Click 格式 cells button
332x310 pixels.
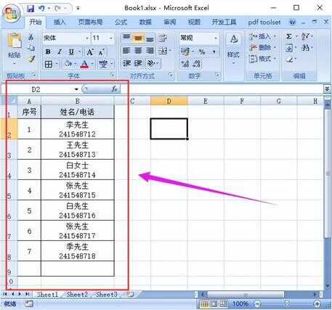tap(263, 59)
